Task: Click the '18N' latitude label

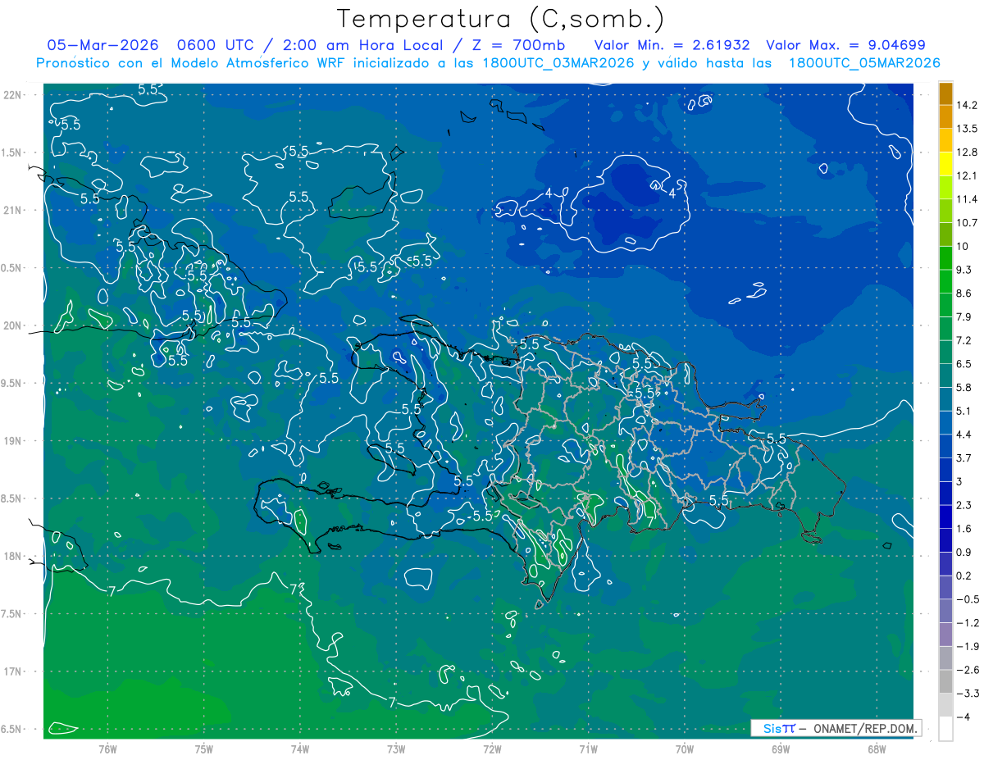Action: (x=14, y=556)
